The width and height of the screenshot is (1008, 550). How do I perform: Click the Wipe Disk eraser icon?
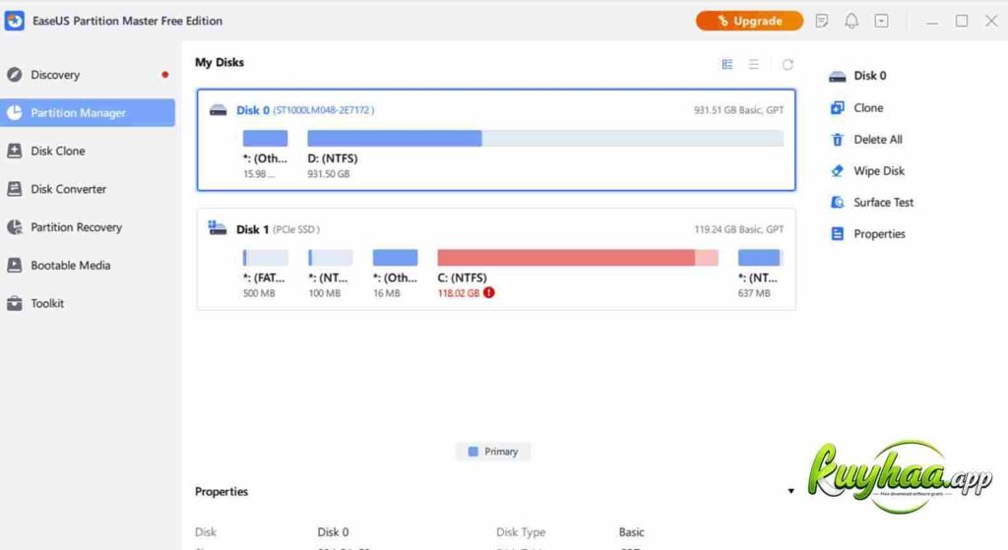coord(837,171)
